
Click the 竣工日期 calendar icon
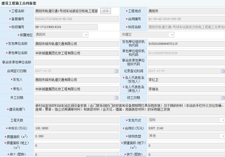click(223, 98)
